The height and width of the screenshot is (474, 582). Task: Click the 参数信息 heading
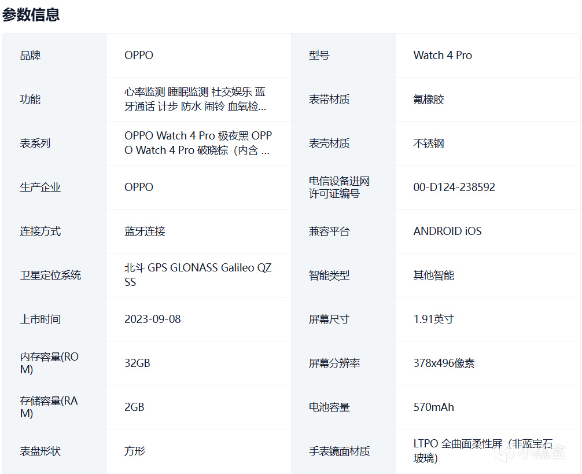[x=31, y=15]
